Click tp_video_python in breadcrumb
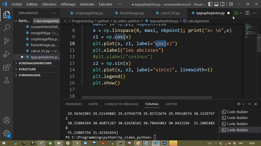Image resolution: width=261 pixels, height=146 pixels. (x=126, y=21)
